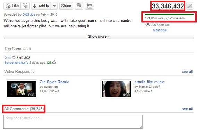Open the transcript icon button
The width and height of the screenshot is (200, 135).
point(90,6)
